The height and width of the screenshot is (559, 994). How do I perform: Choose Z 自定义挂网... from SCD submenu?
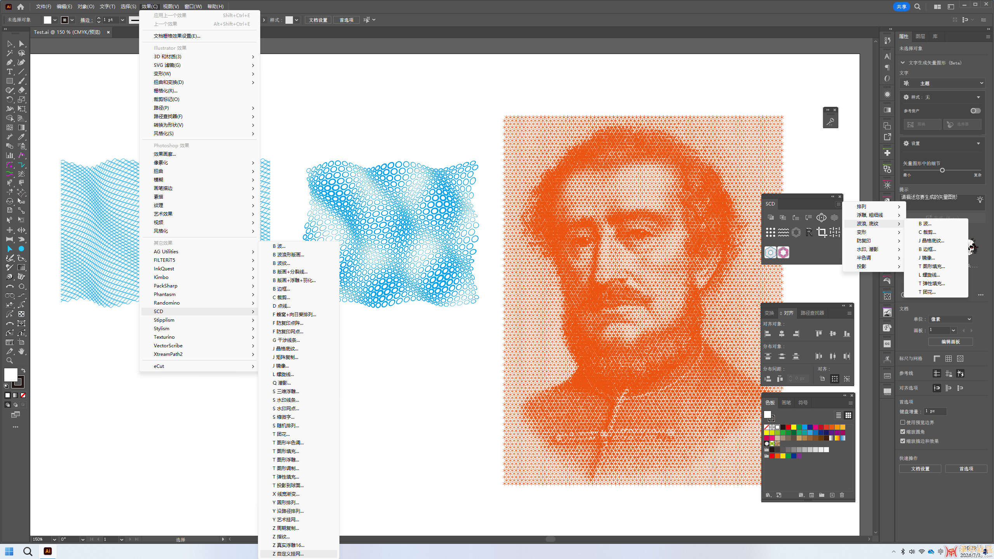coord(298,554)
